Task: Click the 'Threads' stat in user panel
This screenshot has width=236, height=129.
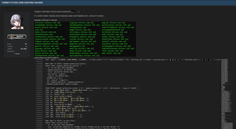Action: coord(17,46)
